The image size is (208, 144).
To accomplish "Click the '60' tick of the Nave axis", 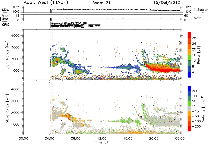I will 186,16.
